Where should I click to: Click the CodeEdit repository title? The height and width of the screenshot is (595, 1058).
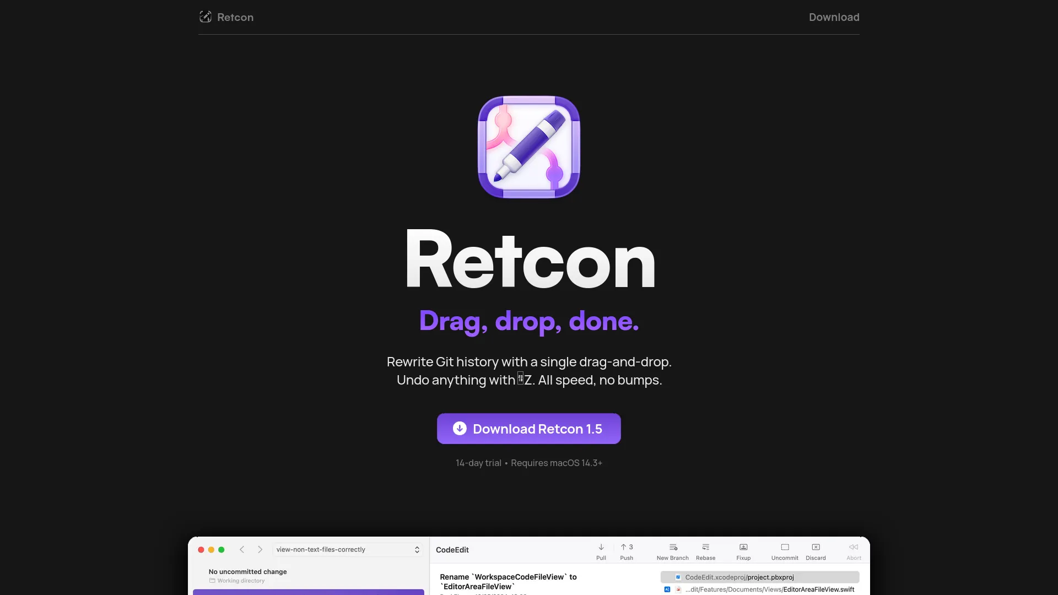452,550
